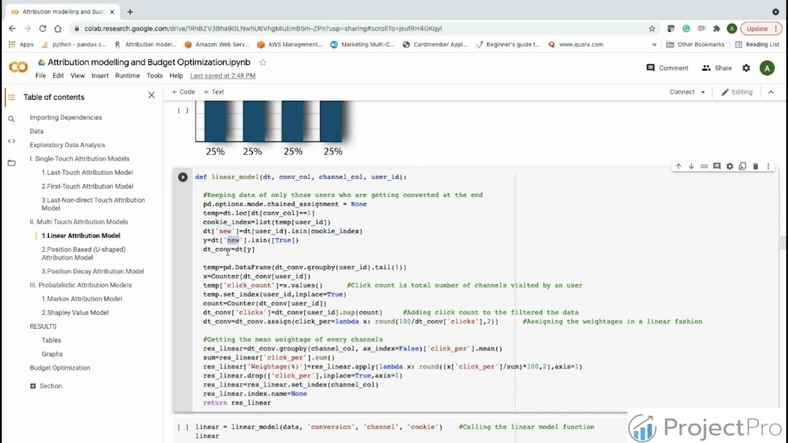Go to 2.Shapley Value Model section
The height and width of the screenshot is (443, 788).
point(75,313)
